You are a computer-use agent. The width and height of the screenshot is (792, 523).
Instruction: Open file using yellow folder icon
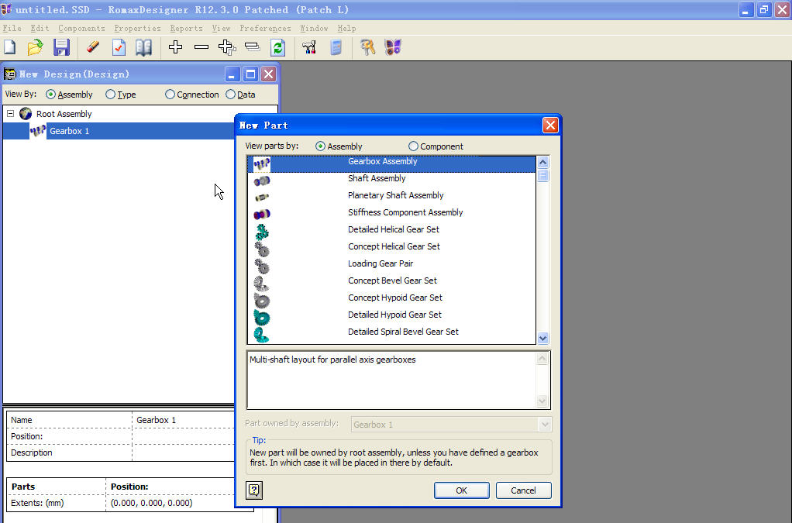coord(36,47)
